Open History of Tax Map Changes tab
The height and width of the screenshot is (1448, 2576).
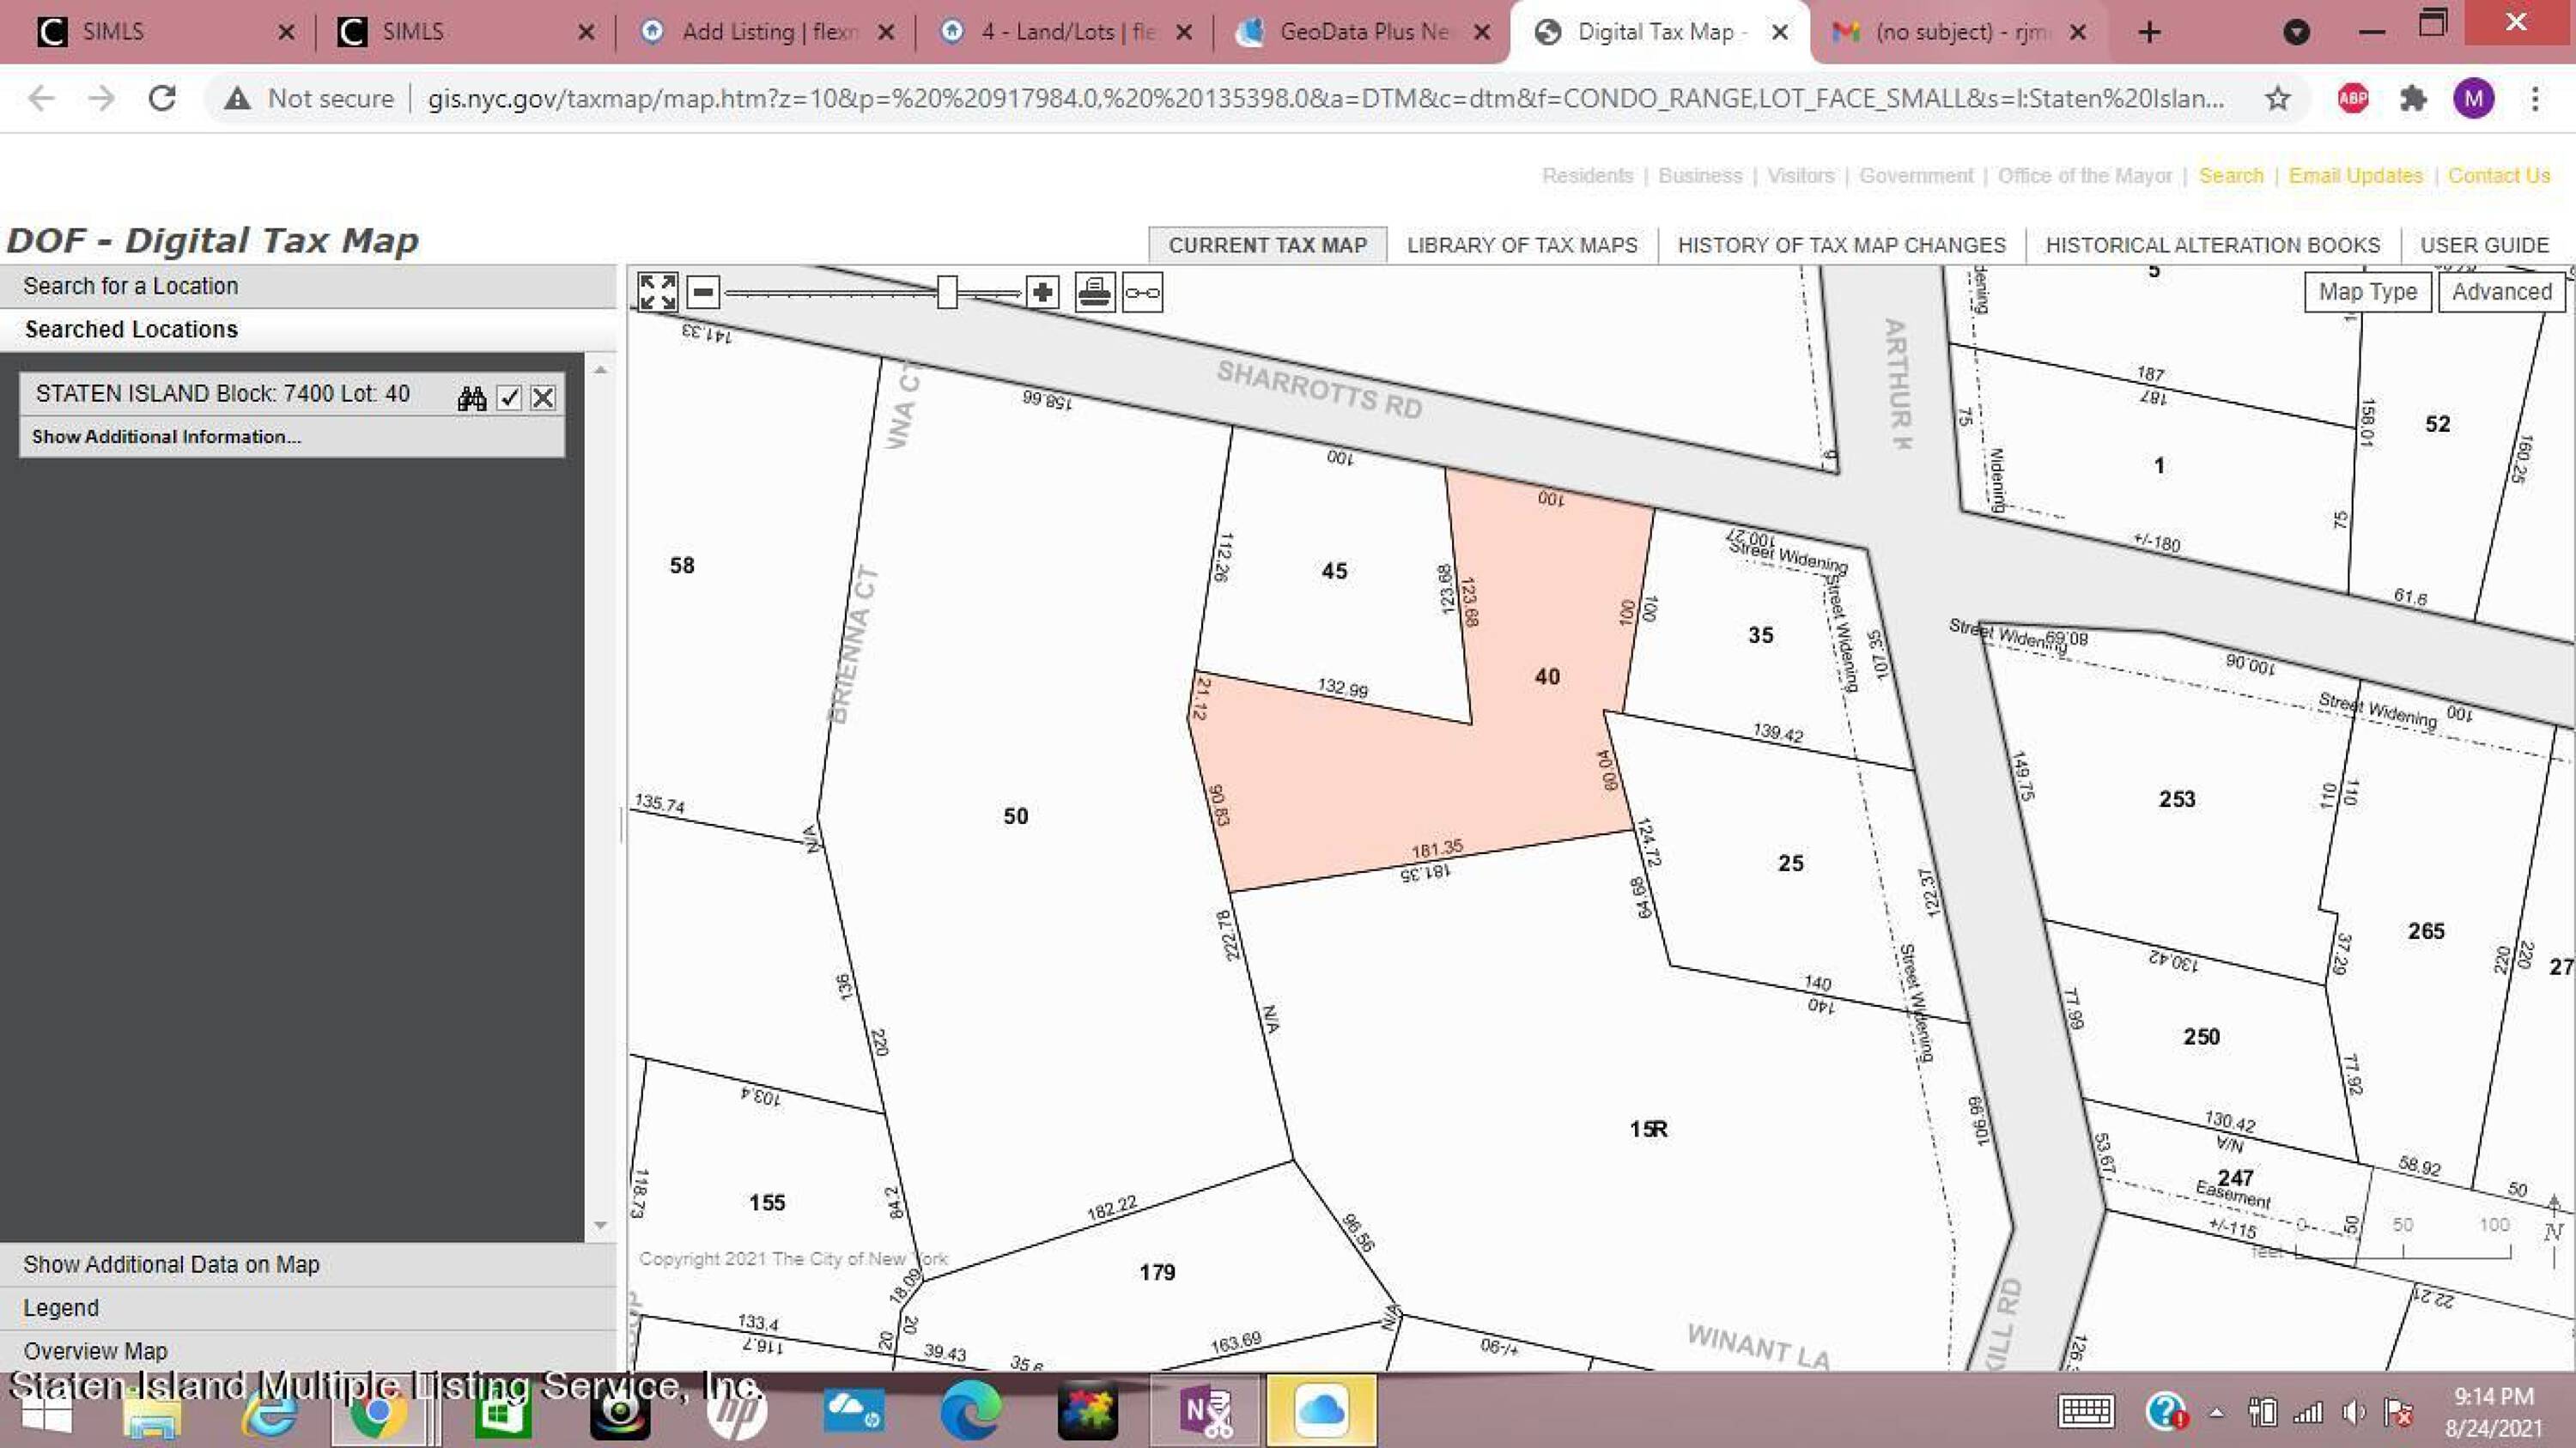[x=1841, y=245]
